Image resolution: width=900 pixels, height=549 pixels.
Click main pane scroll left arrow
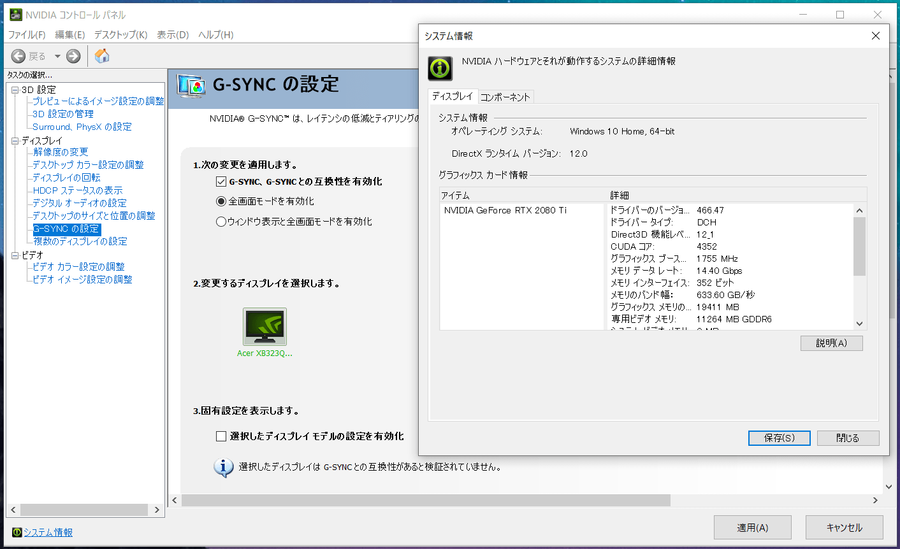[x=175, y=501]
